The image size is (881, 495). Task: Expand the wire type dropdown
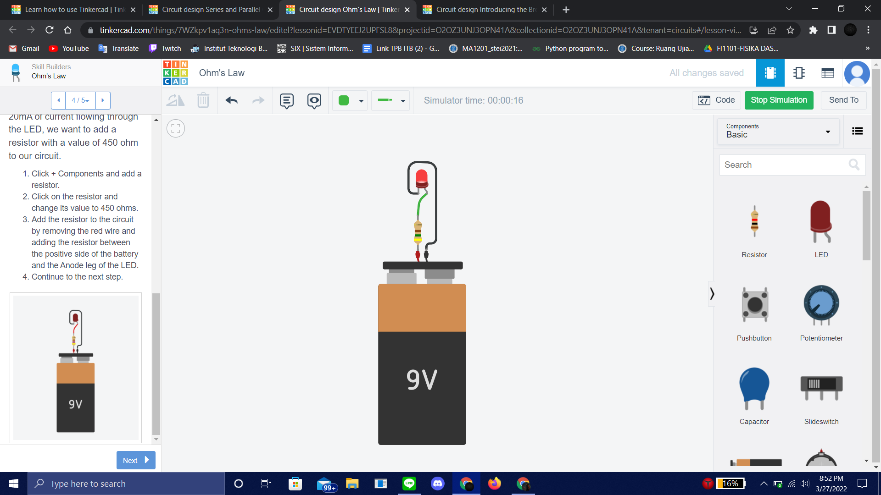(x=390, y=100)
